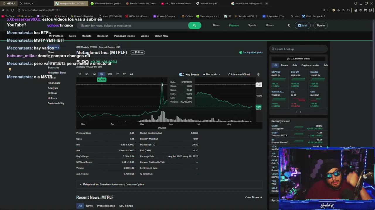Click next arrow in markets carousel
This screenshot has height=210, width=375.
(300, 112)
